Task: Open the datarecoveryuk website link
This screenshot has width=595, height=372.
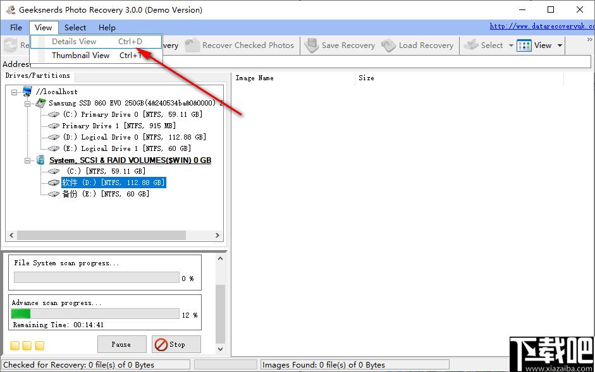Action: pos(542,26)
